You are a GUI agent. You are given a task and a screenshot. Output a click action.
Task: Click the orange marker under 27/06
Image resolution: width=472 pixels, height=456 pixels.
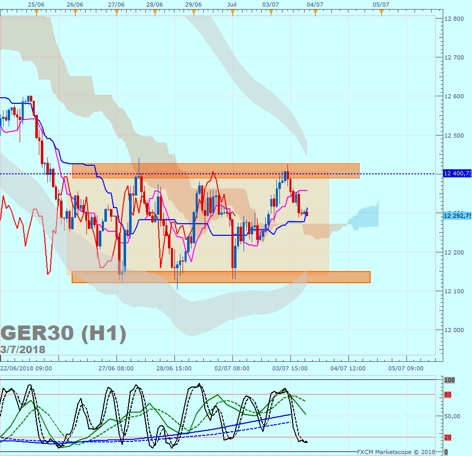pos(117,12)
